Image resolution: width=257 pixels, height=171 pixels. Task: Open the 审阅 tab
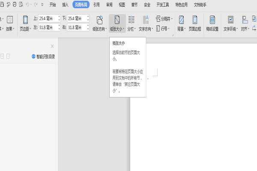[109, 5]
